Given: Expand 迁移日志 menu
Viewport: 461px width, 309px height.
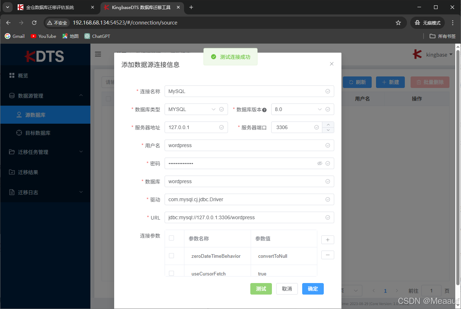Looking at the screenshot, I should point(45,193).
